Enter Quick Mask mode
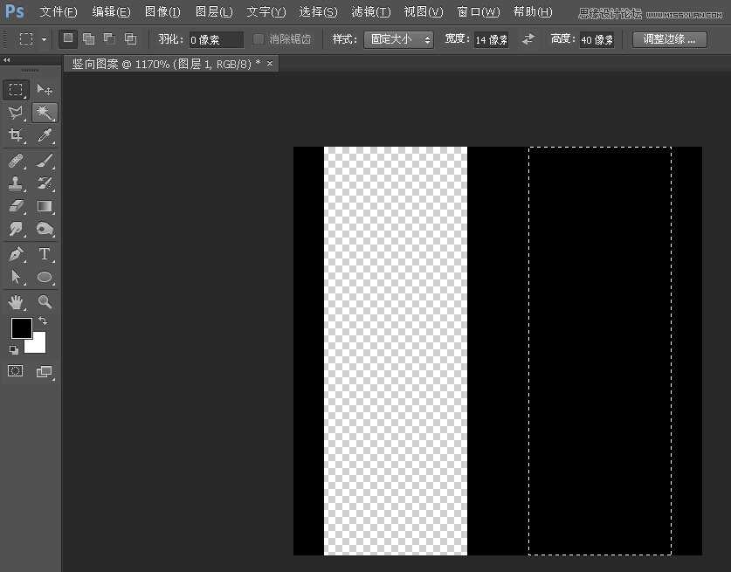The height and width of the screenshot is (572, 731). (14, 370)
